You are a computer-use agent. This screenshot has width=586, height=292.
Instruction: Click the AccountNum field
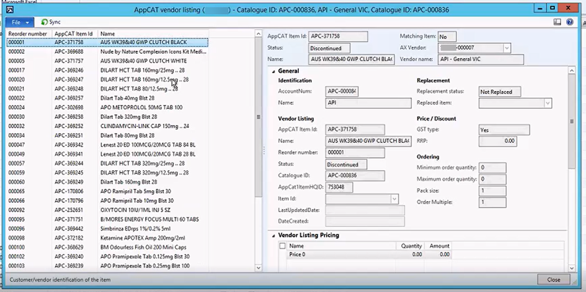342,92
